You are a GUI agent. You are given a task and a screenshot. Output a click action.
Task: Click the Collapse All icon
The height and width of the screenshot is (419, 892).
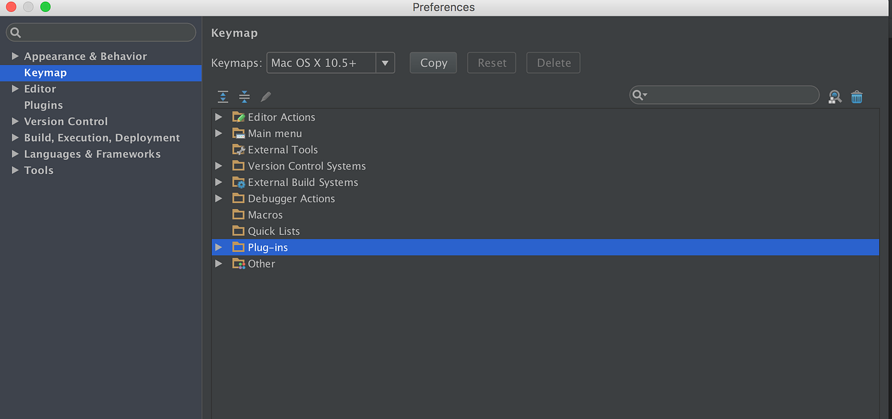244,96
